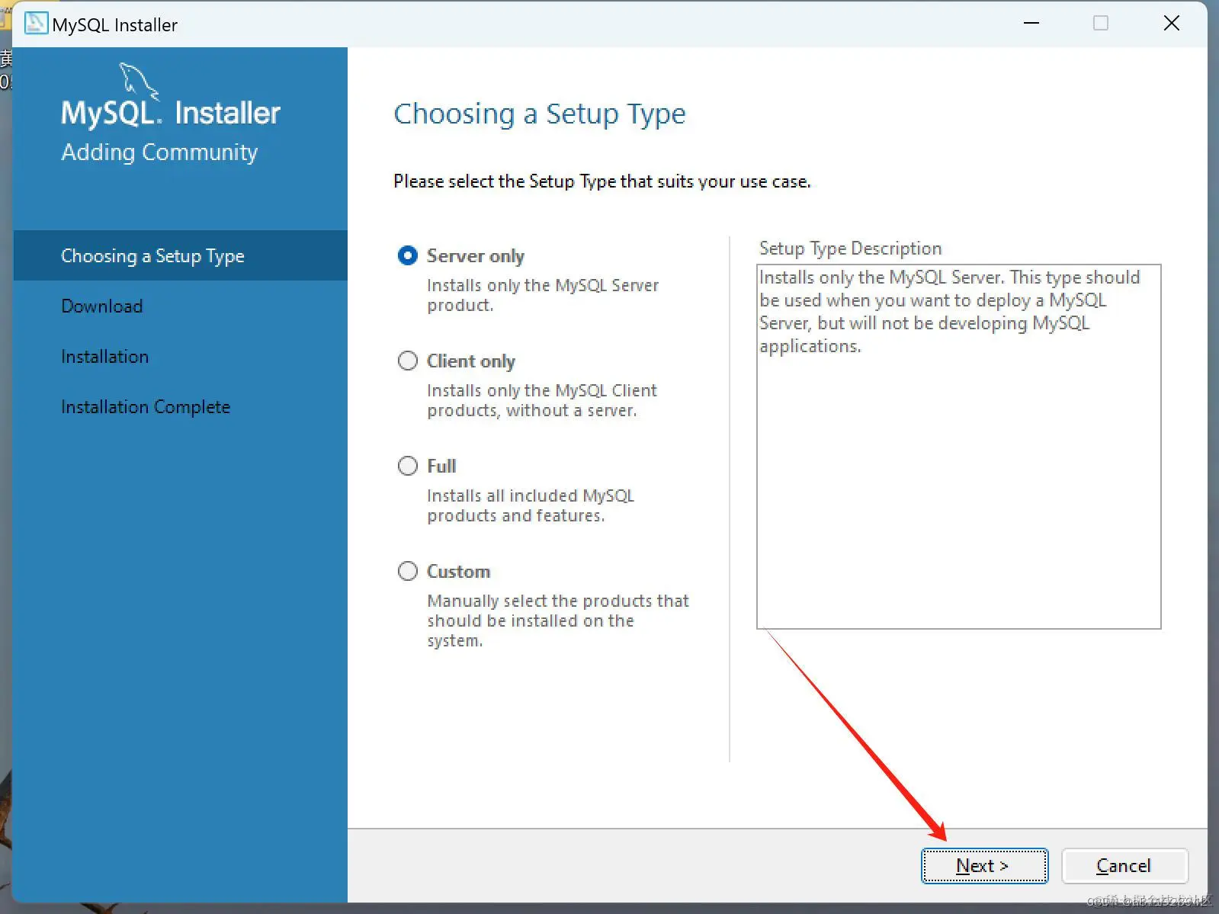Click 'Installs only the MySQL Client products' text
Viewport: 1219px width, 914px height.
(x=541, y=400)
